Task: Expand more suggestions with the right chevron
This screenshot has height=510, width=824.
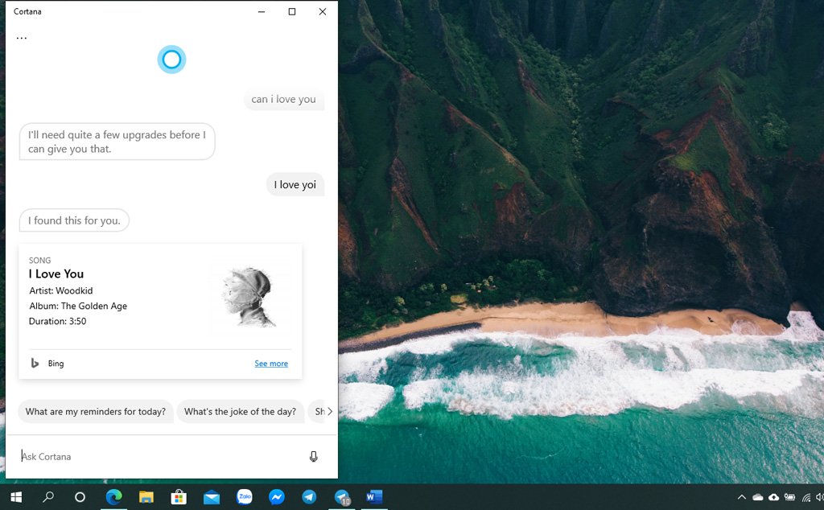Action: tap(329, 412)
